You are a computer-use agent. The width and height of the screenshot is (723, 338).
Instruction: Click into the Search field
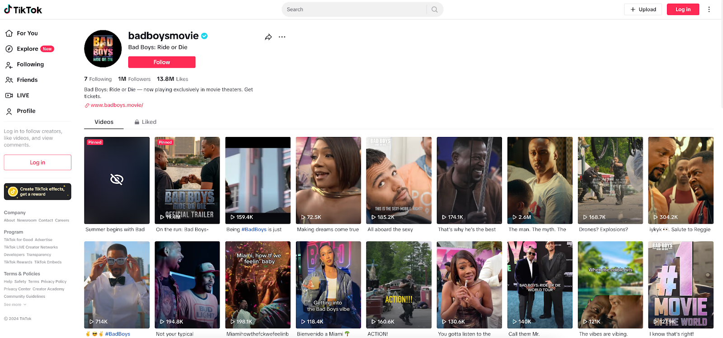pos(355,9)
